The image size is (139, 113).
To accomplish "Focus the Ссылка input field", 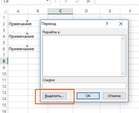I will coord(84,86).
